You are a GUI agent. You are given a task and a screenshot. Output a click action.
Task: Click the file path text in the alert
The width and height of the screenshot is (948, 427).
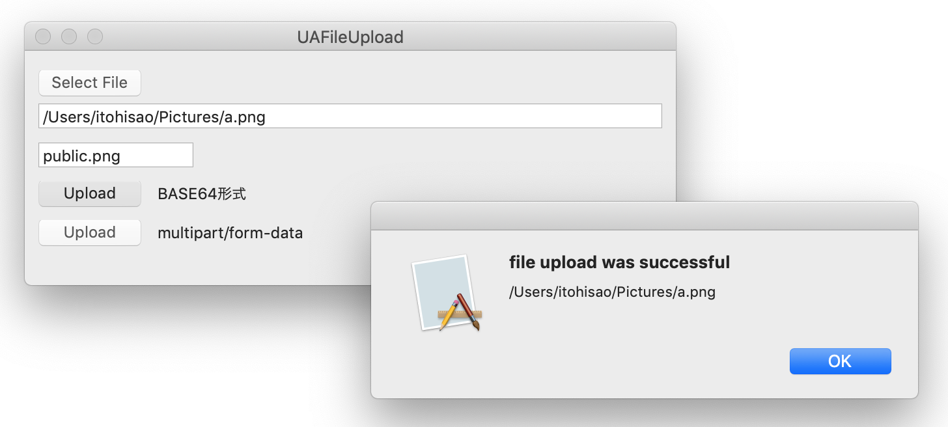(x=612, y=292)
